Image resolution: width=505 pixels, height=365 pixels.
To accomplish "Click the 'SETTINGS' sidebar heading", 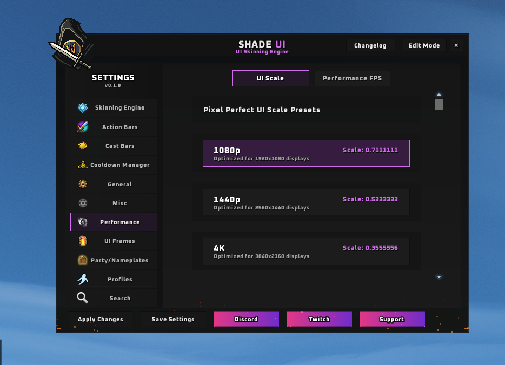I will point(113,78).
